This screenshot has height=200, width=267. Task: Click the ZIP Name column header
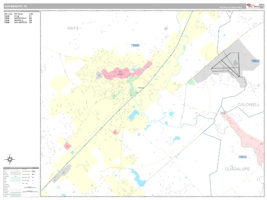[x=18, y=14]
